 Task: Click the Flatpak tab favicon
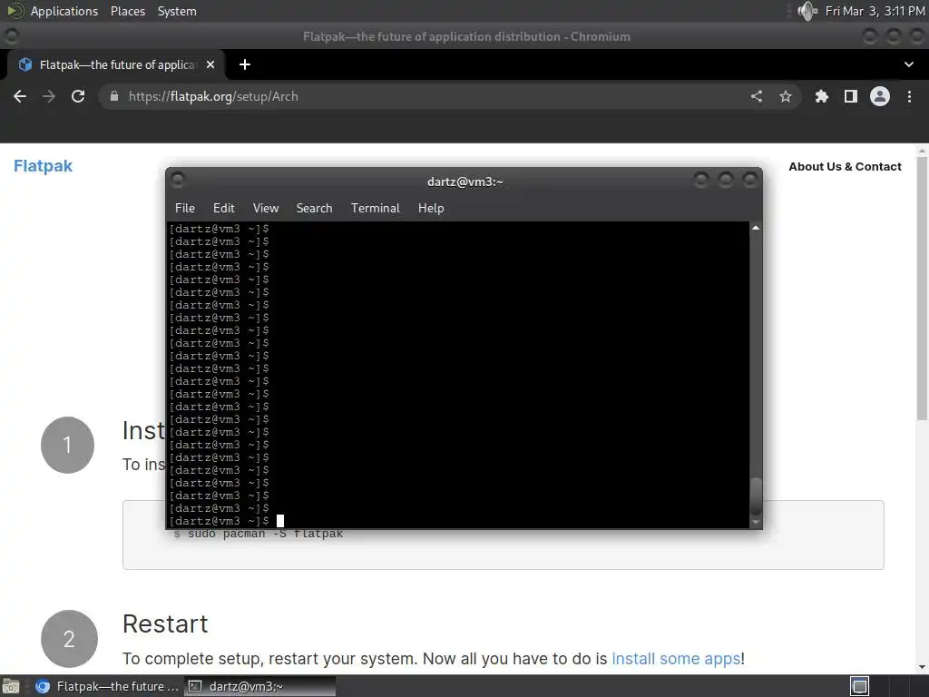pos(24,64)
